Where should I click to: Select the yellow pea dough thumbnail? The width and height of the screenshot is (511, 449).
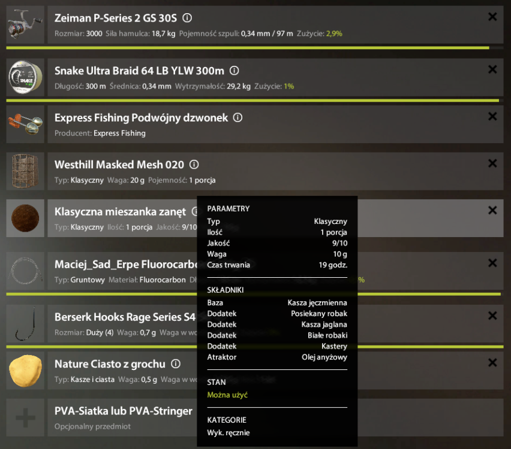click(x=25, y=371)
